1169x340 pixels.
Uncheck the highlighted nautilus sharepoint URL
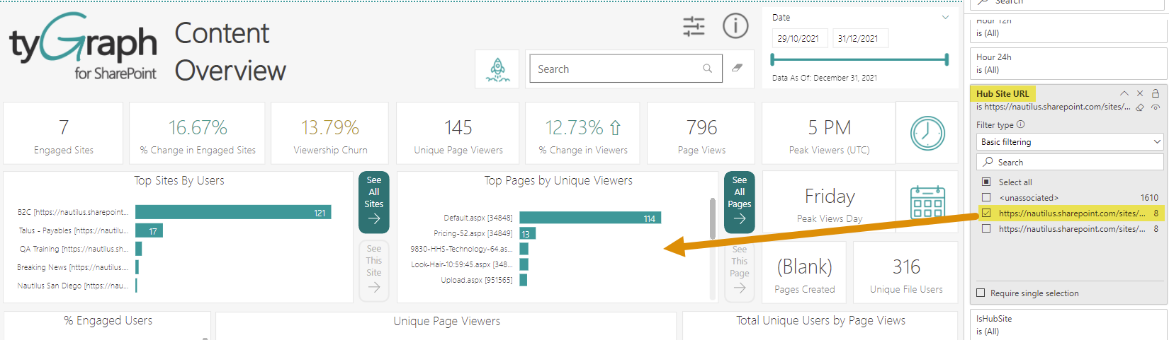(986, 213)
